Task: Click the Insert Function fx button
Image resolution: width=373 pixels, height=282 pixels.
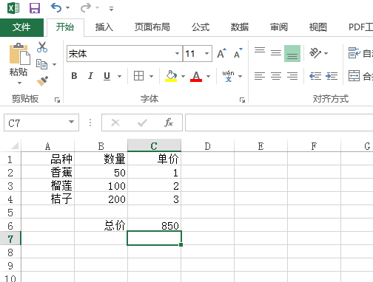Action: tap(169, 123)
